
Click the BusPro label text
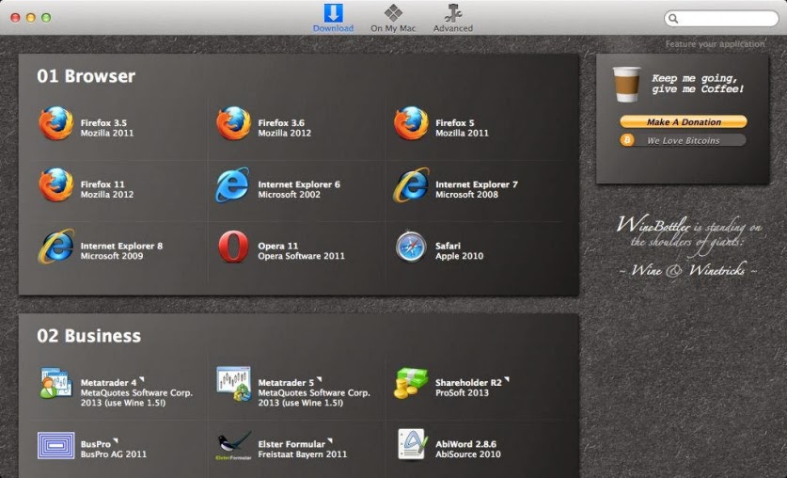pos(95,444)
